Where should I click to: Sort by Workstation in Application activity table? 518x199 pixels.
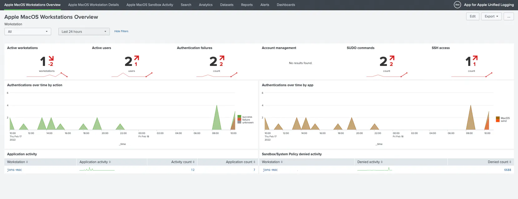click(x=17, y=162)
